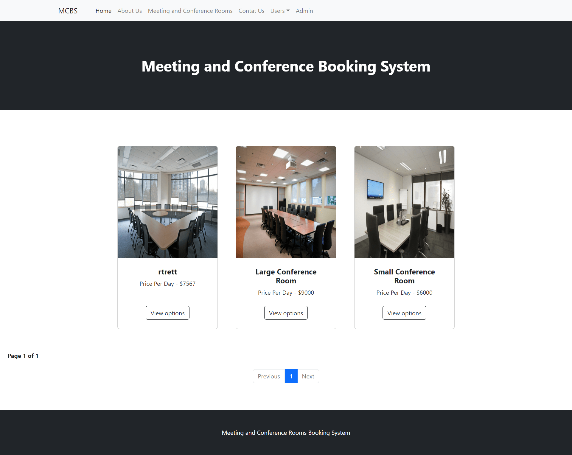Expand the Users navigation chevron
Viewport: 572px width, 455px height.
click(x=288, y=11)
